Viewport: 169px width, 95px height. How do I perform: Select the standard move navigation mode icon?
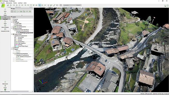[x=40, y=5]
